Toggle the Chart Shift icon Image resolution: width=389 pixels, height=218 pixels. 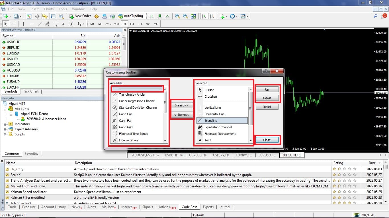pyautogui.click(x=212, y=16)
